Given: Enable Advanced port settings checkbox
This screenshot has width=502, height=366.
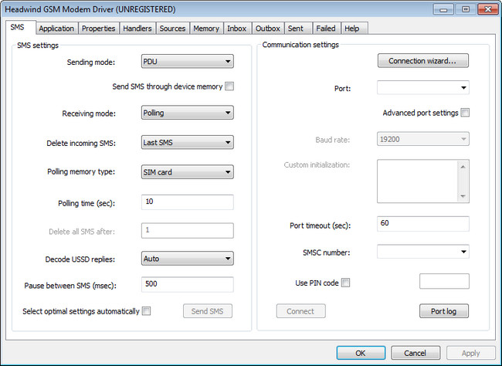Looking at the screenshot, I should [465, 113].
